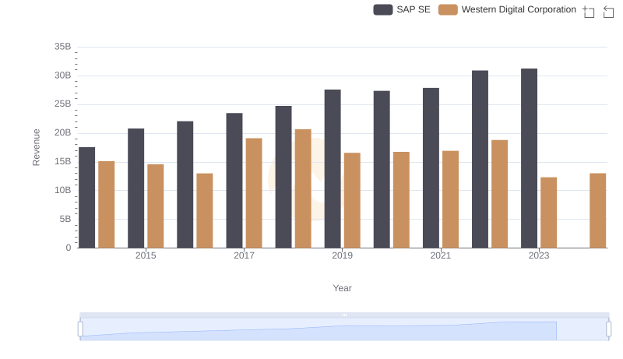Click the 15B y-axis label
This screenshot has width=623, height=359.
coord(63,162)
